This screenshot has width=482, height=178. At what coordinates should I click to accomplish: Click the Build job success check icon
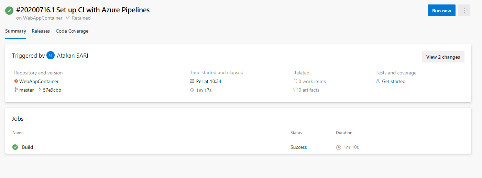coord(15,147)
